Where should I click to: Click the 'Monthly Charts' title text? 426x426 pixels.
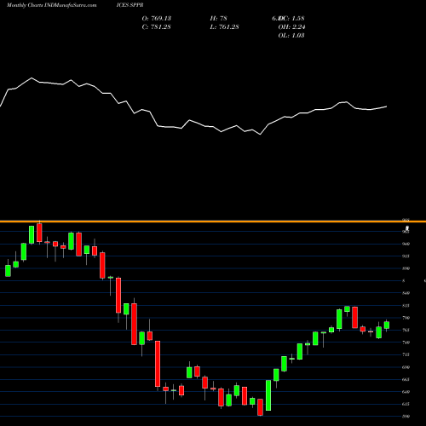25,5
